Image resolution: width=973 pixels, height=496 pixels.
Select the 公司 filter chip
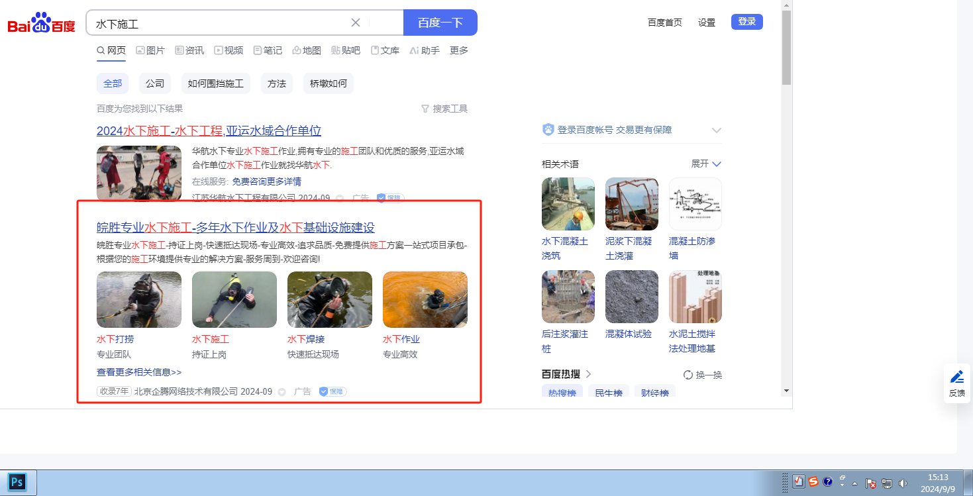[x=155, y=83]
